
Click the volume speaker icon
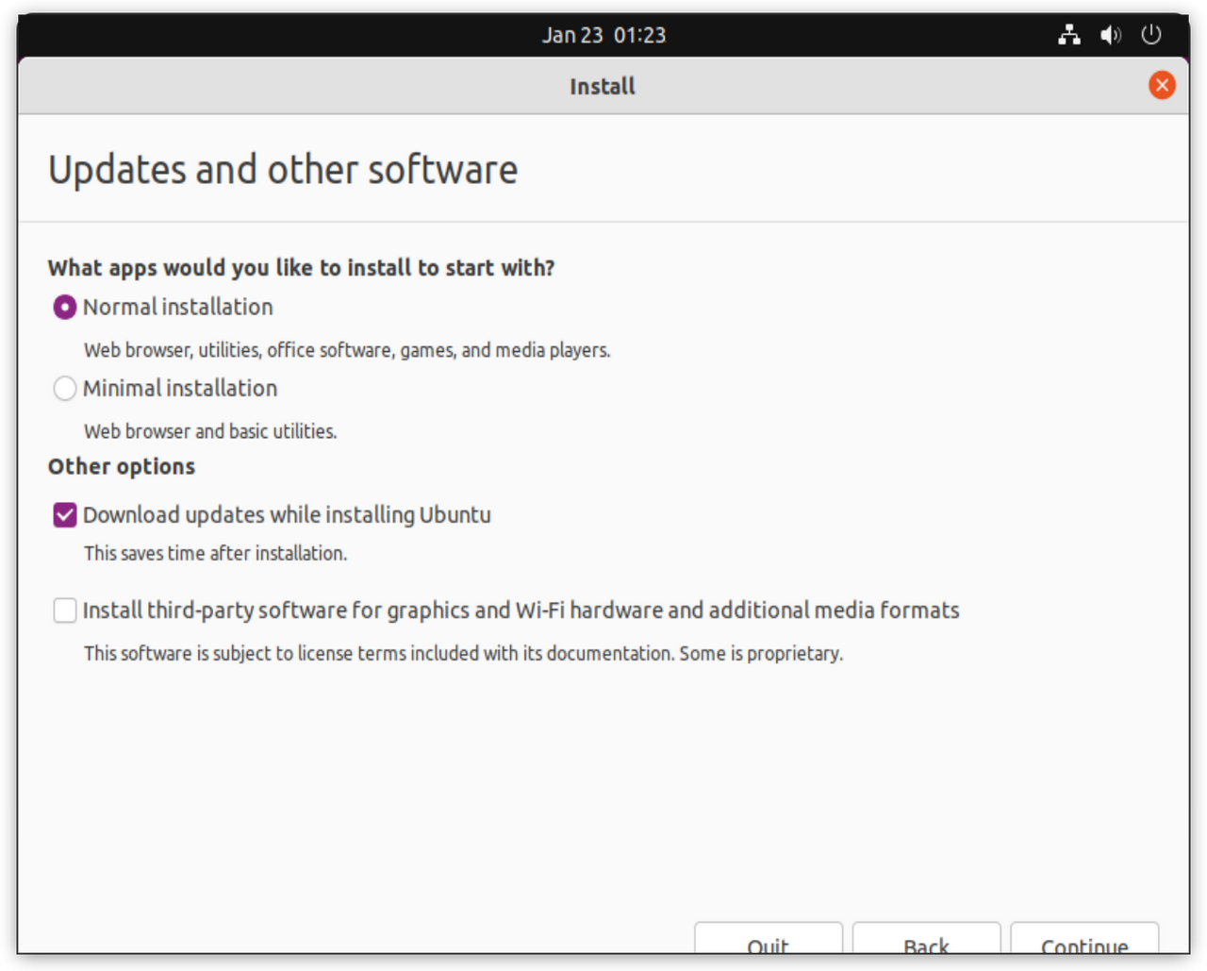tap(1110, 35)
